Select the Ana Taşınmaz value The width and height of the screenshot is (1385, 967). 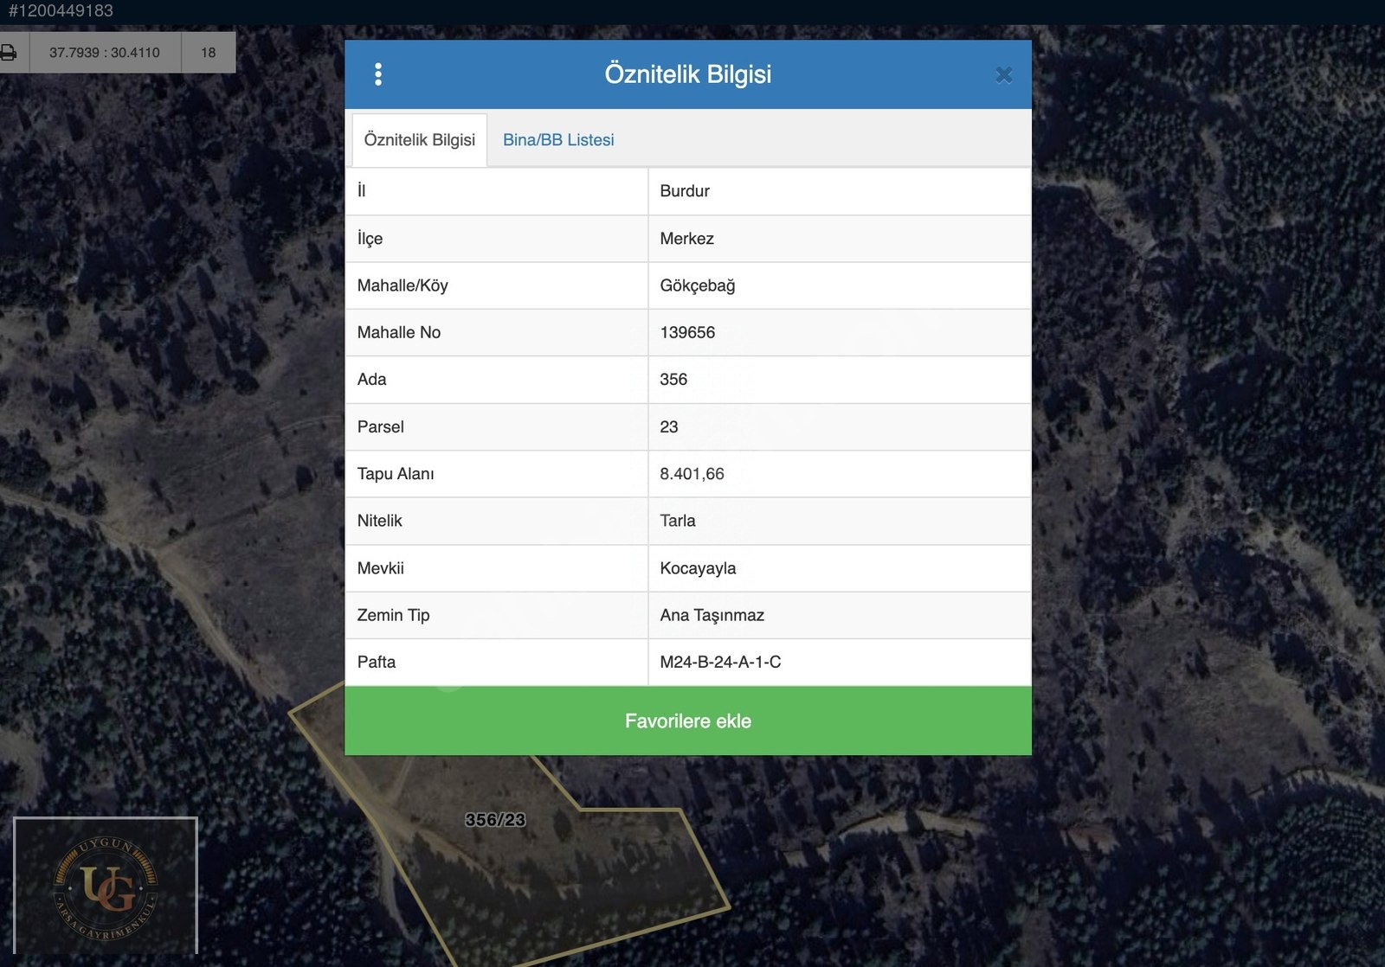[x=712, y=615]
